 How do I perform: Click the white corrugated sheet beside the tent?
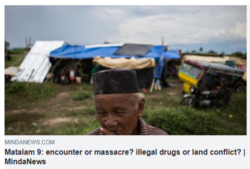tap(38, 61)
